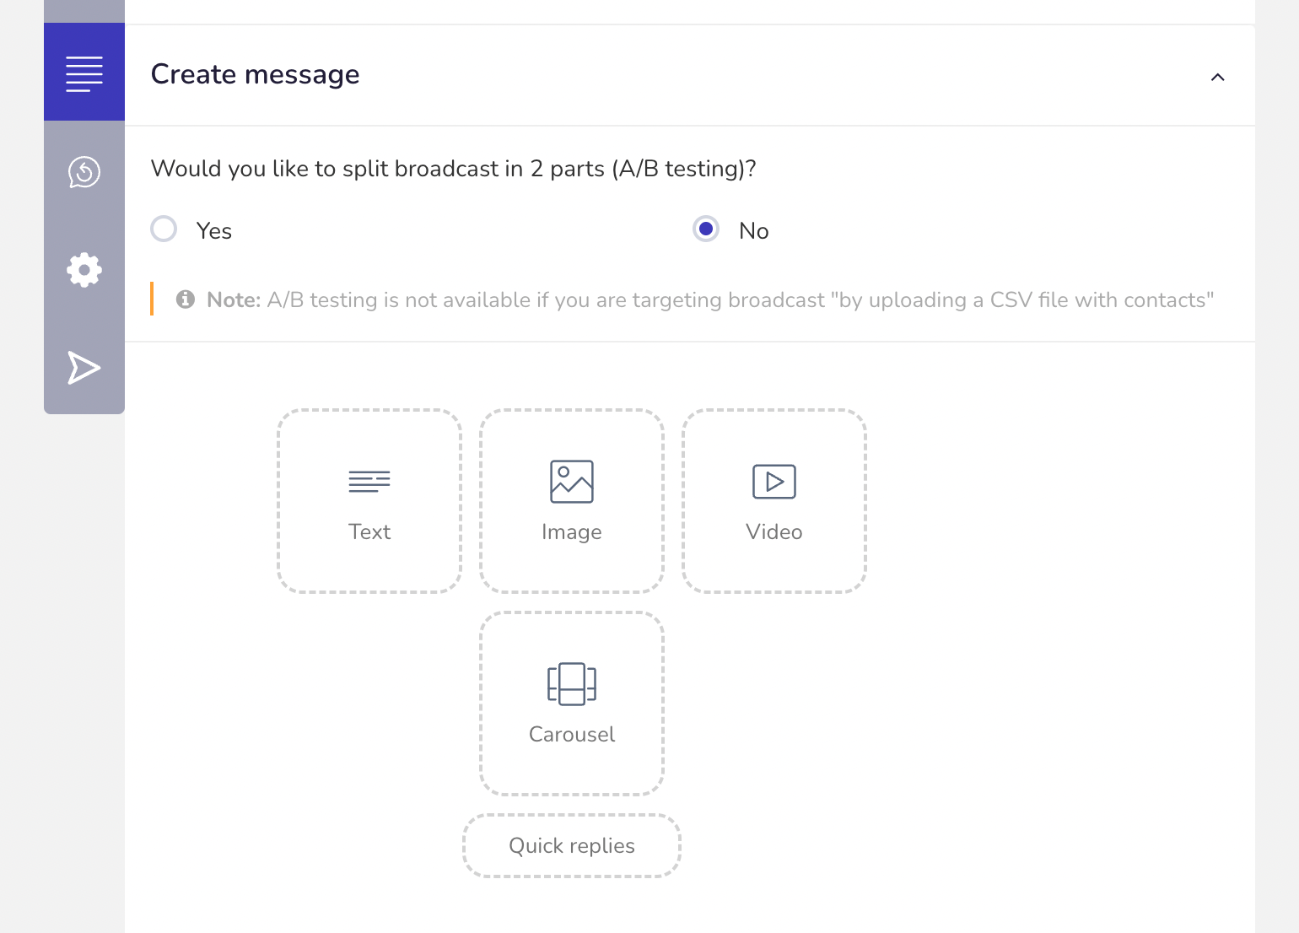The width and height of the screenshot is (1299, 933).
Task: Open the send paper-plane sidebar step
Action: (84, 368)
